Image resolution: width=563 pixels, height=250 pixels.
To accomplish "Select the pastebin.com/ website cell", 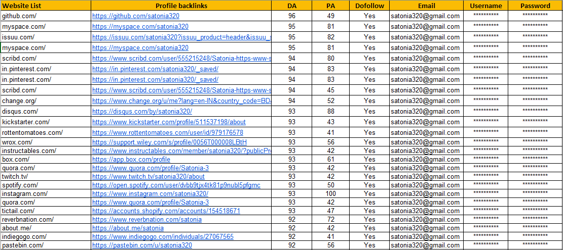I will (46, 245).
